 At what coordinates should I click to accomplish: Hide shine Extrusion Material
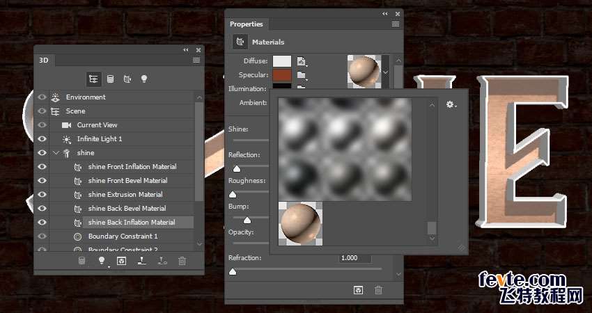click(42, 195)
